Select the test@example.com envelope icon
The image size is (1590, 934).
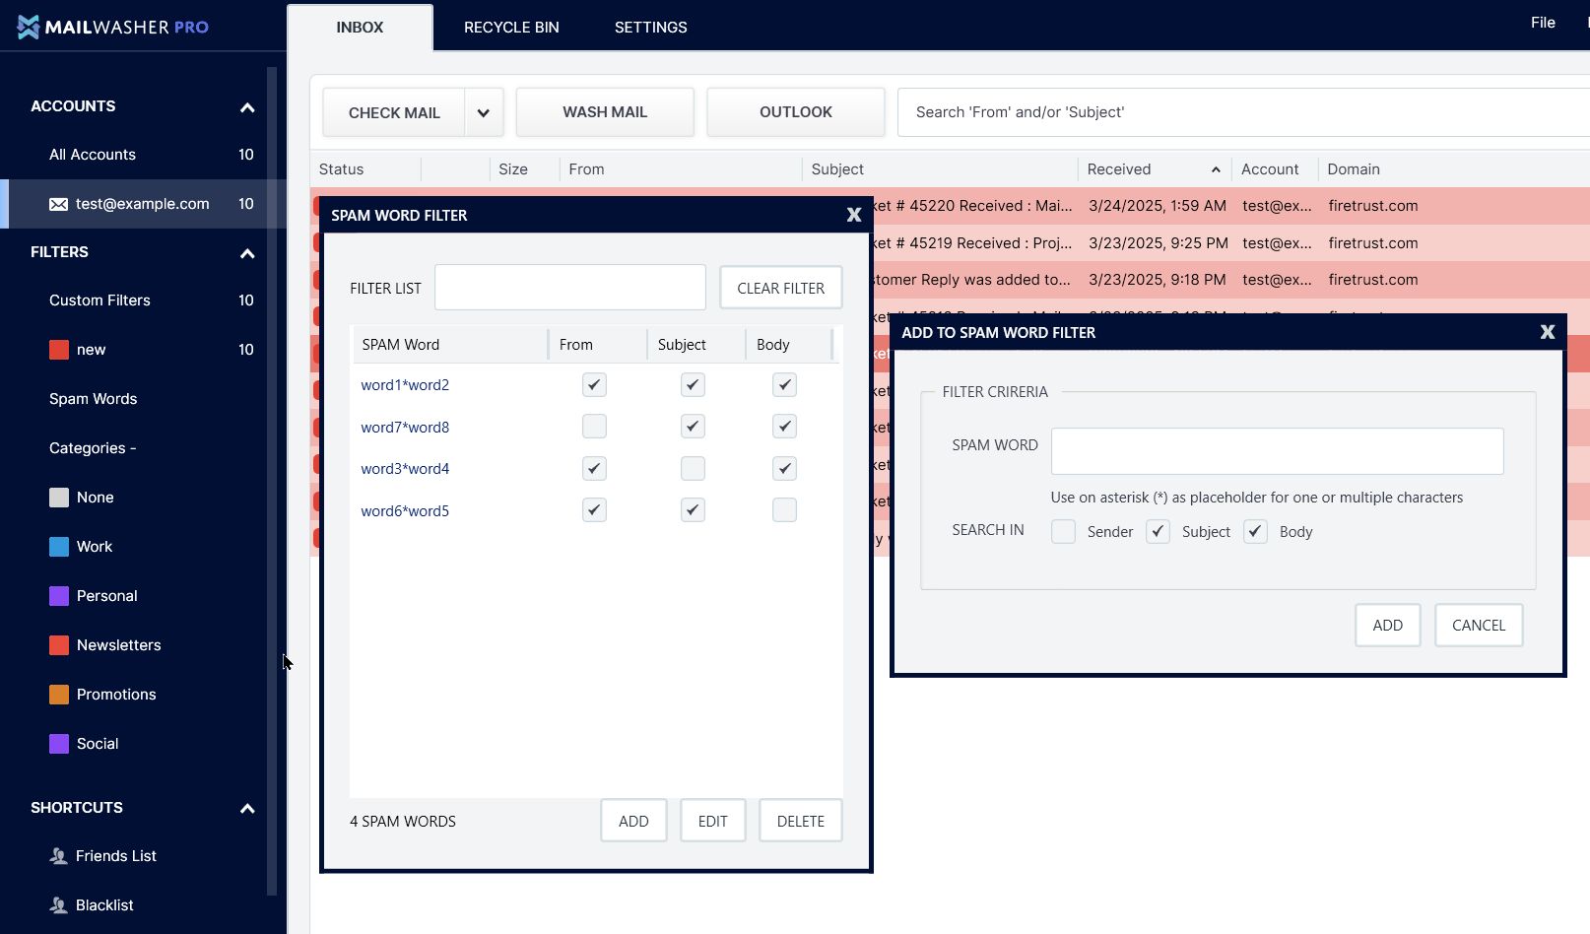coord(59,204)
